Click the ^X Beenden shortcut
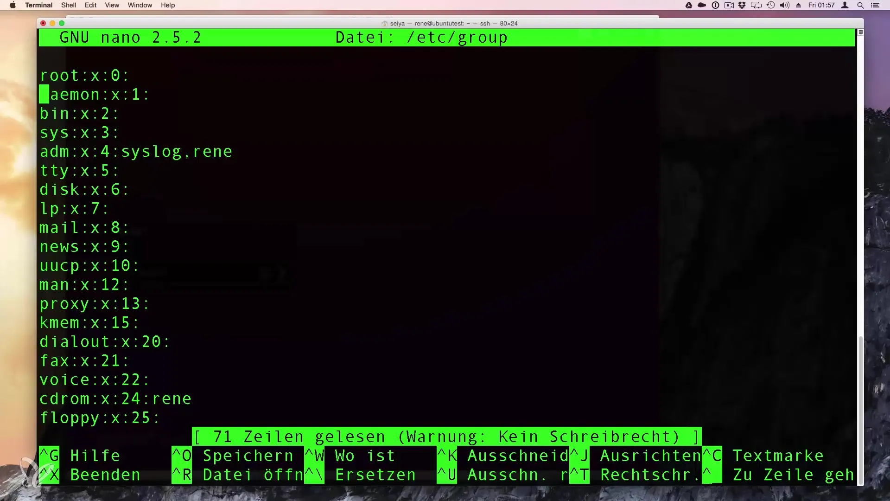 pos(90,475)
